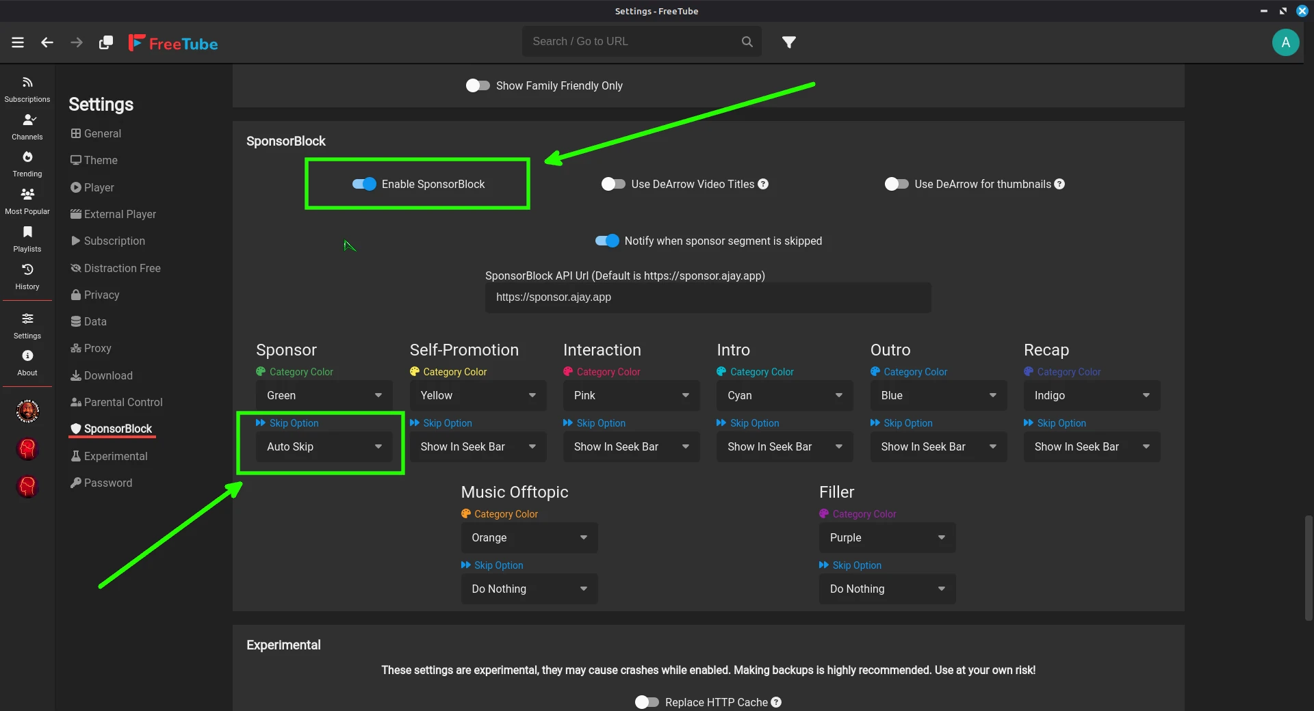
Task: Go to Privacy settings section
Action: click(95, 295)
